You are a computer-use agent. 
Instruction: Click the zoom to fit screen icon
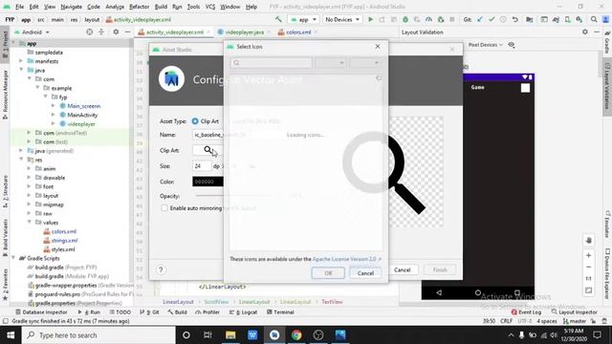tap(589, 290)
